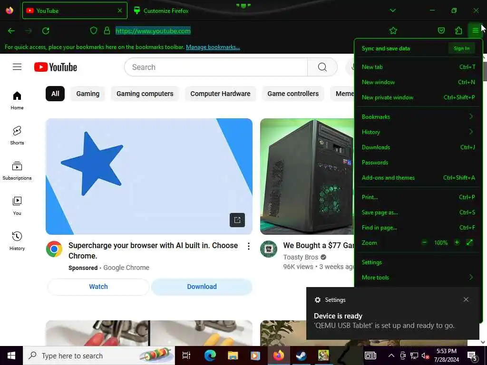Decrease zoom with minus button

click(424, 242)
